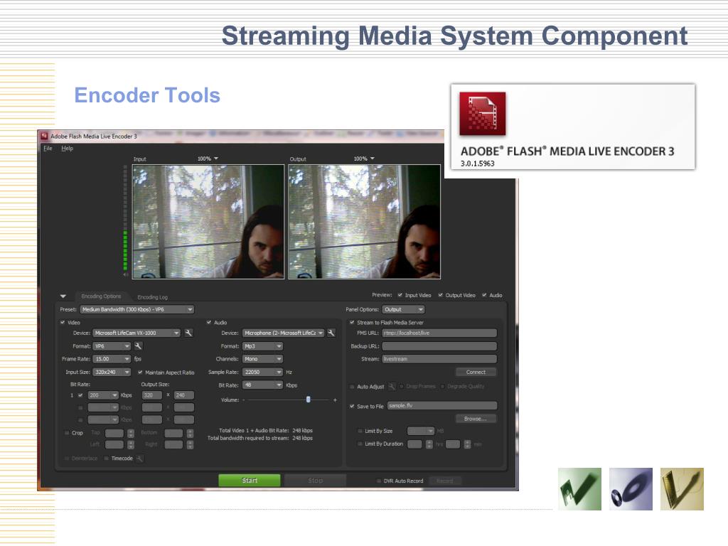Click the green checkmark slide icon
Viewport: 728px width, 546px height.
(x=579, y=489)
